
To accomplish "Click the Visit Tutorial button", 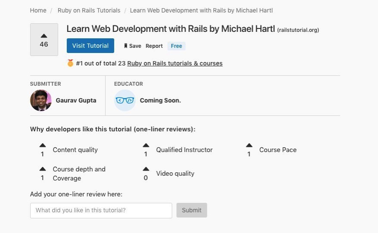I will coord(91,46).
